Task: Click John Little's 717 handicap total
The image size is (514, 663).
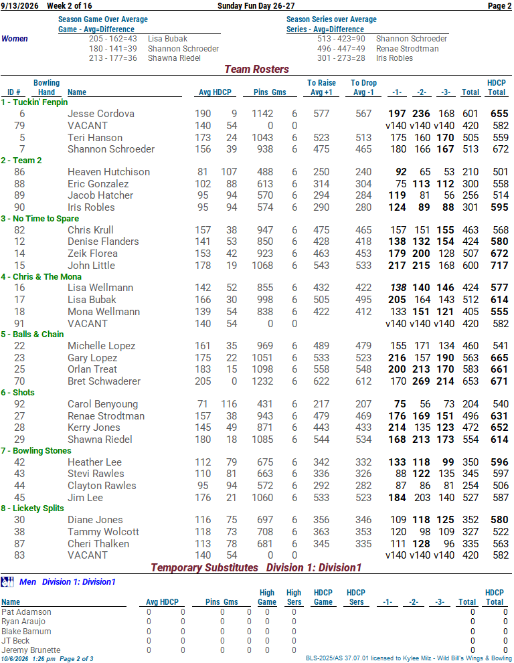Action: (499, 266)
